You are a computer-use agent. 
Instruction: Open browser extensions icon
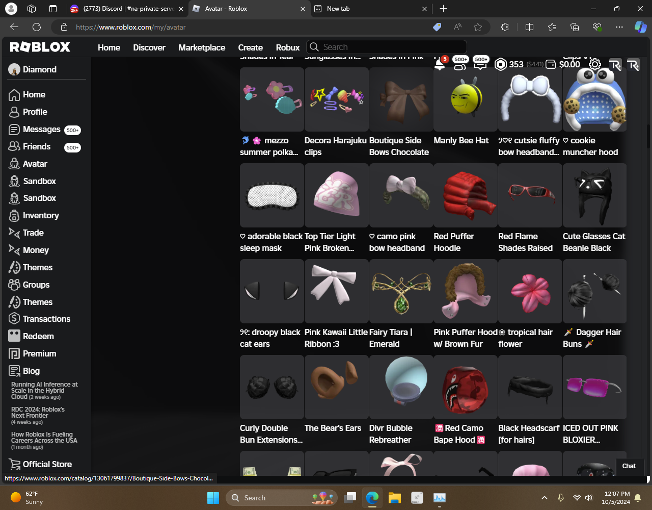(x=505, y=27)
